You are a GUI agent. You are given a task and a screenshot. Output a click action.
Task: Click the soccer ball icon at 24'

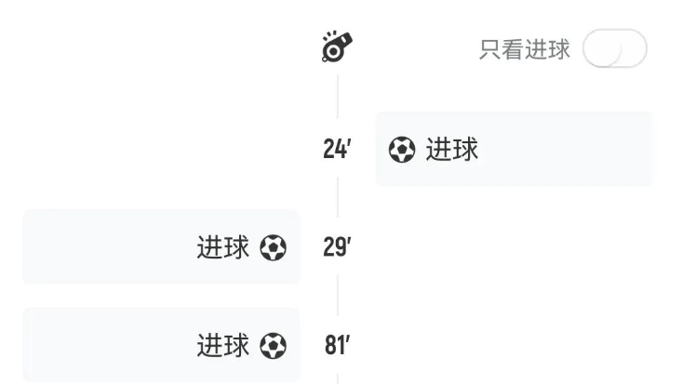pos(401,150)
